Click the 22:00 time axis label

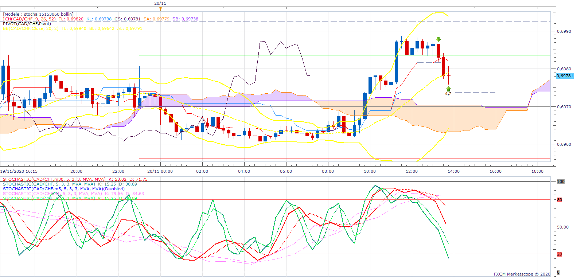click(118, 171)
